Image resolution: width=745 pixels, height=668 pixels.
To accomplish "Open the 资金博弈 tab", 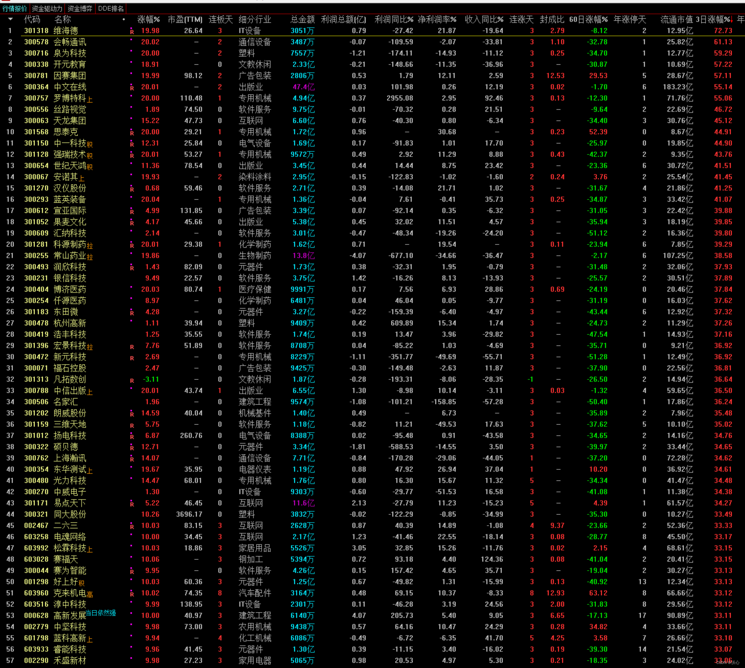I will (80, 9).
